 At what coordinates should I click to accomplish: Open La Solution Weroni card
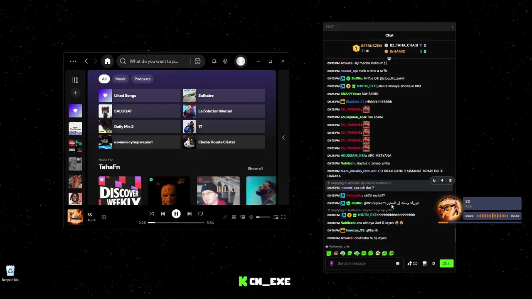click(224, 111)
